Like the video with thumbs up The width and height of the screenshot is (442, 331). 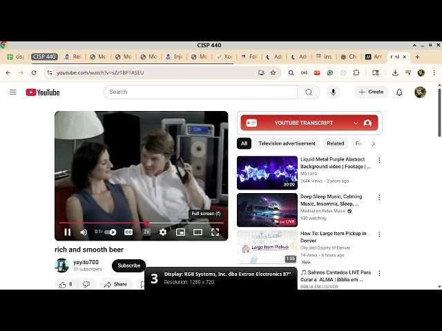(x=63, y=284)
